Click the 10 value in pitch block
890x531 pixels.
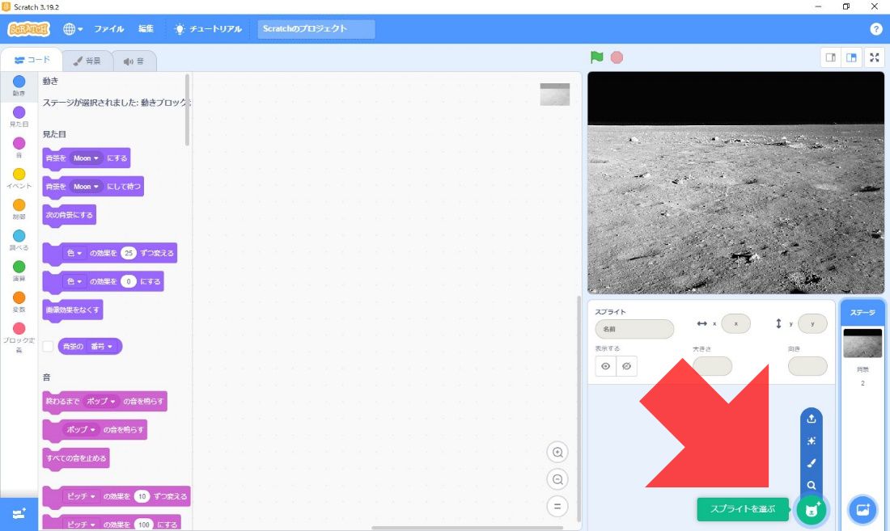[142, 496]
